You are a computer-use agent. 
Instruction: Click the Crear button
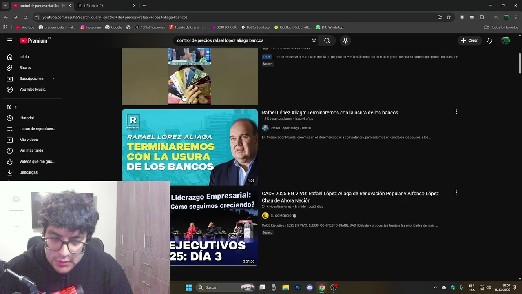469,40
